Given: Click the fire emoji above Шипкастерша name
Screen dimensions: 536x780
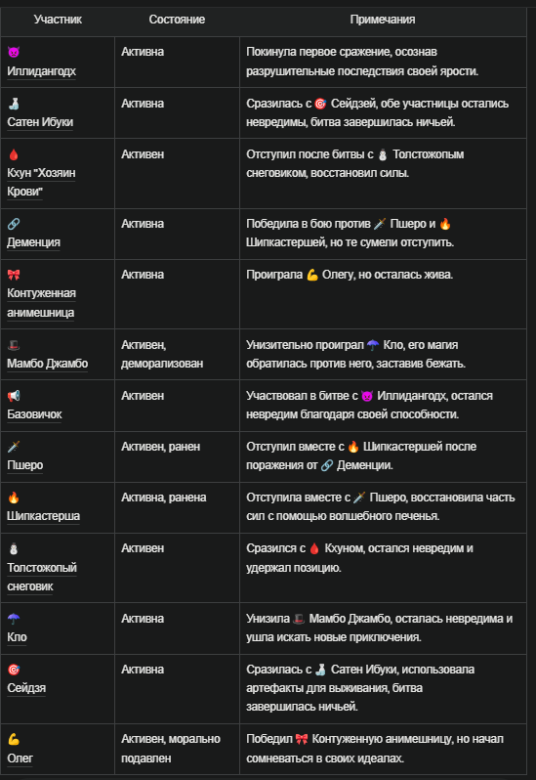Looking at the screenshot, I should pos(14,498).
